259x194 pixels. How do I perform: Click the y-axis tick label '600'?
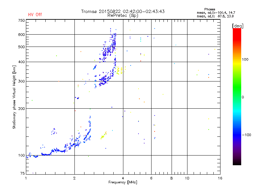tap(21, 35)
